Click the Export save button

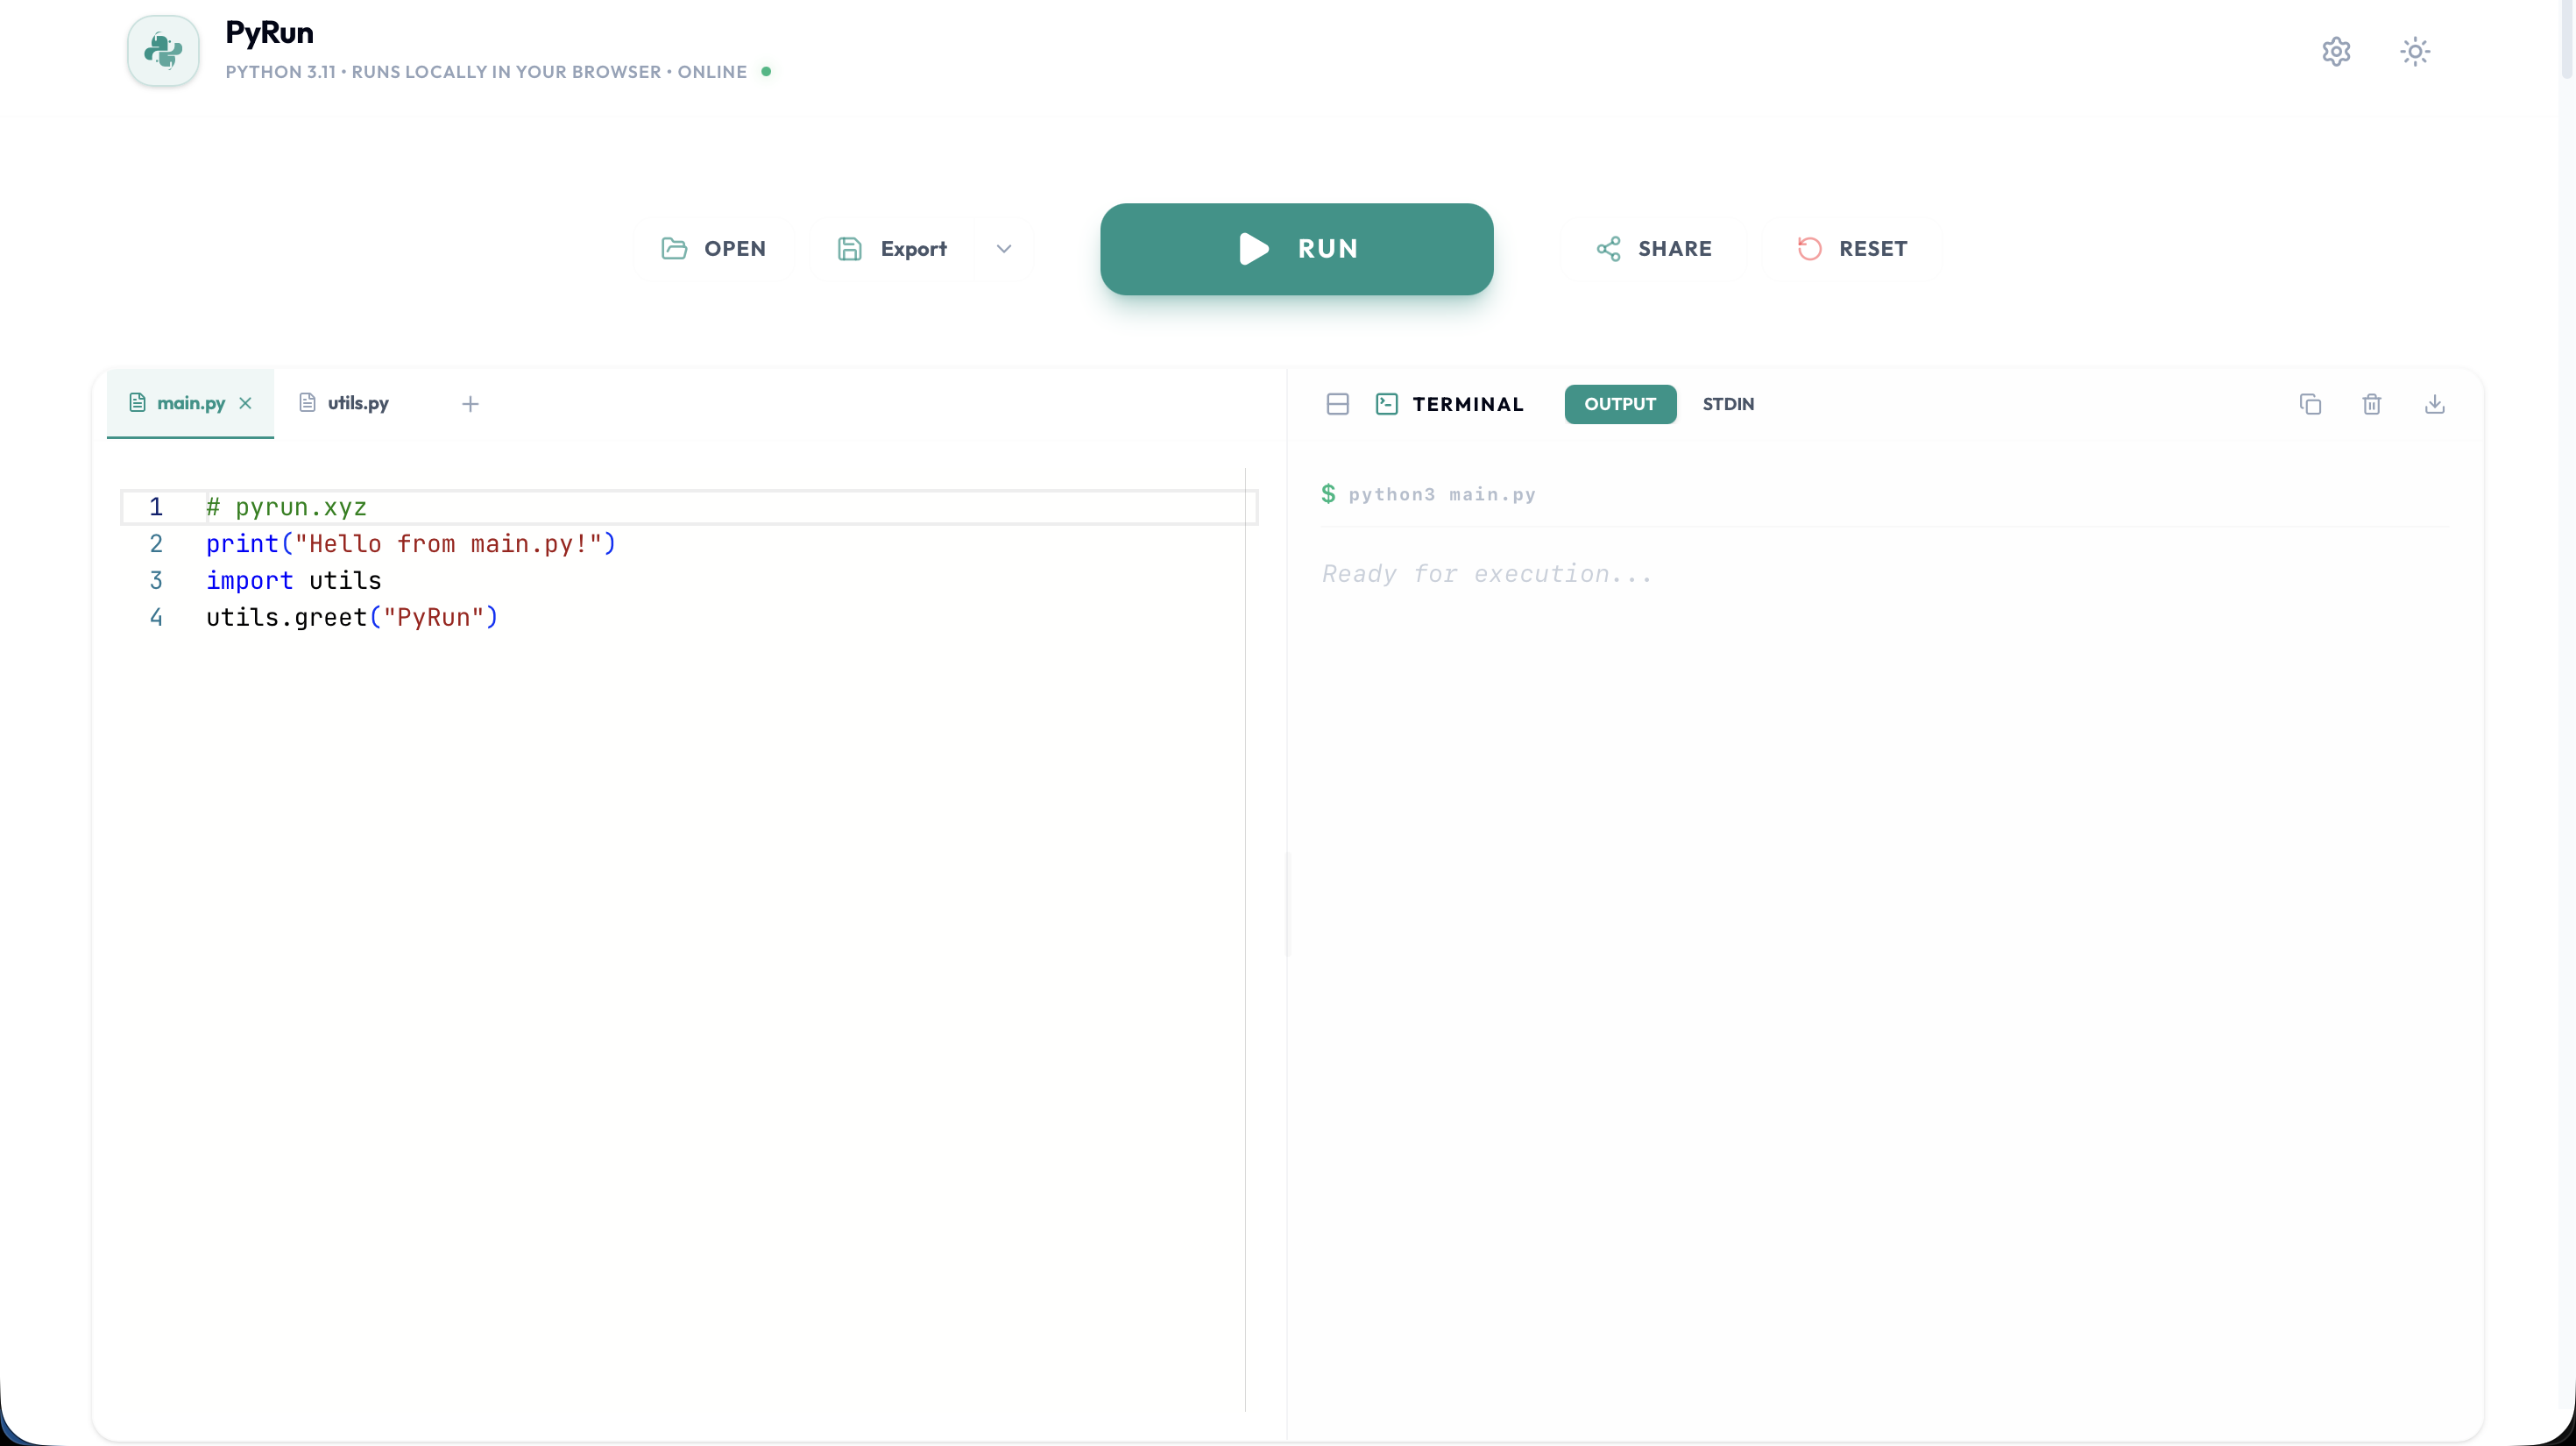coord(893,249)
